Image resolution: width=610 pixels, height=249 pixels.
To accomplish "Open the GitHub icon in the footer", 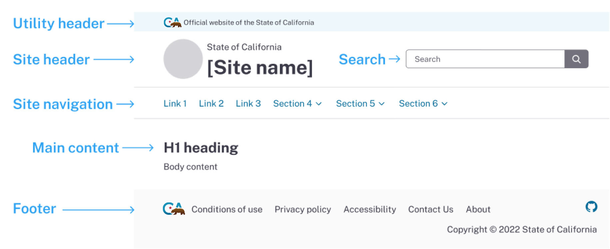I will pyautogui.click(x=591, y=207).
